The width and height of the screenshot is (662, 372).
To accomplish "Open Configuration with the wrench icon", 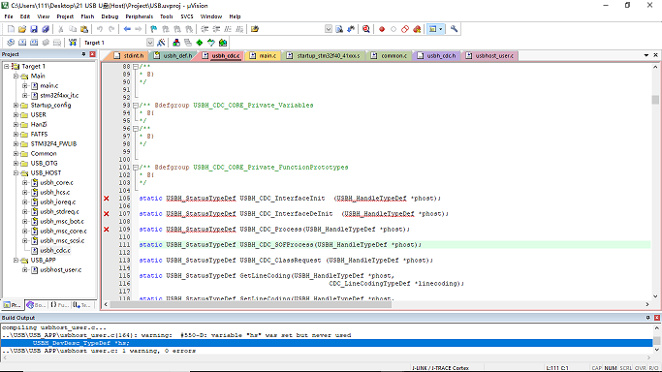I will [454, 29].
